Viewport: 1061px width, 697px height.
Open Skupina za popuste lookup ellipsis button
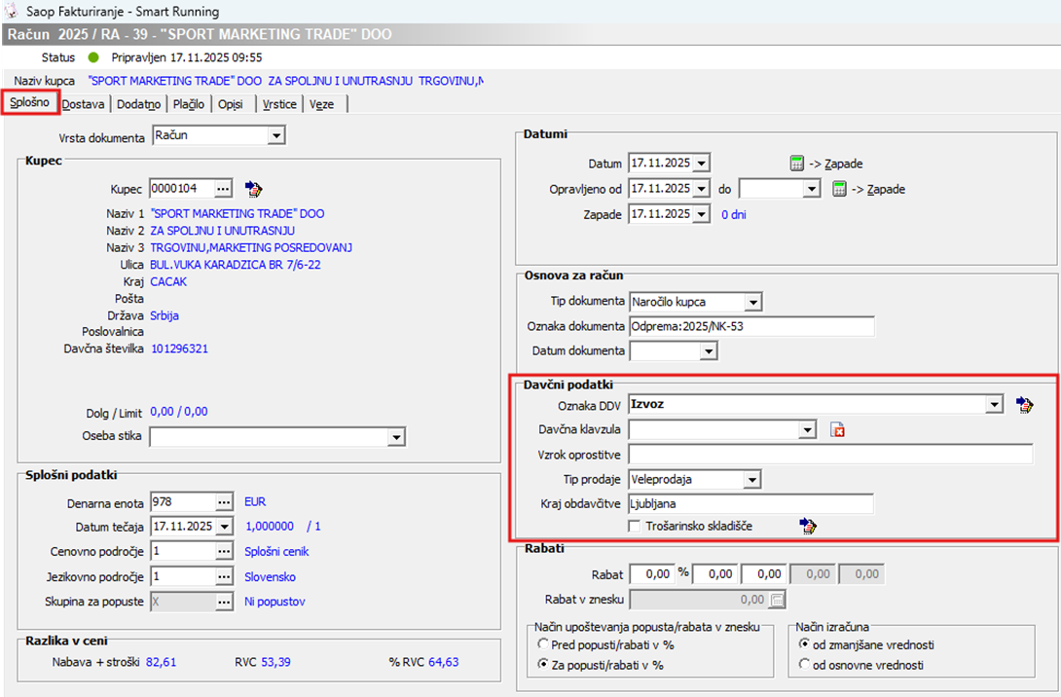(x=224, y=602)
